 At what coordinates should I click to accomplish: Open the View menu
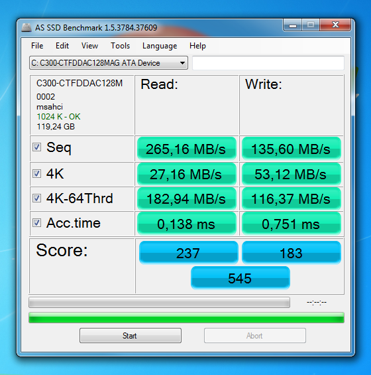89,46
